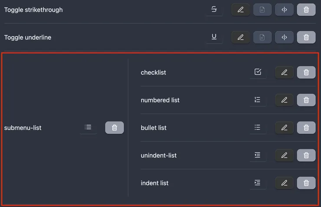Edit the bullet list command
Image resolution: width=321 pixels, height=207 pixels.
(x=284, y=127)
